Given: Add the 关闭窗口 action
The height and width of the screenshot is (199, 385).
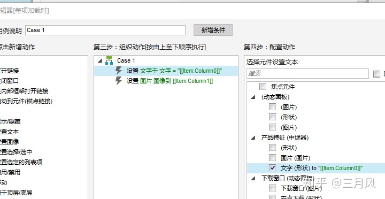Looking at the screenshot, I should coord(9,81).
